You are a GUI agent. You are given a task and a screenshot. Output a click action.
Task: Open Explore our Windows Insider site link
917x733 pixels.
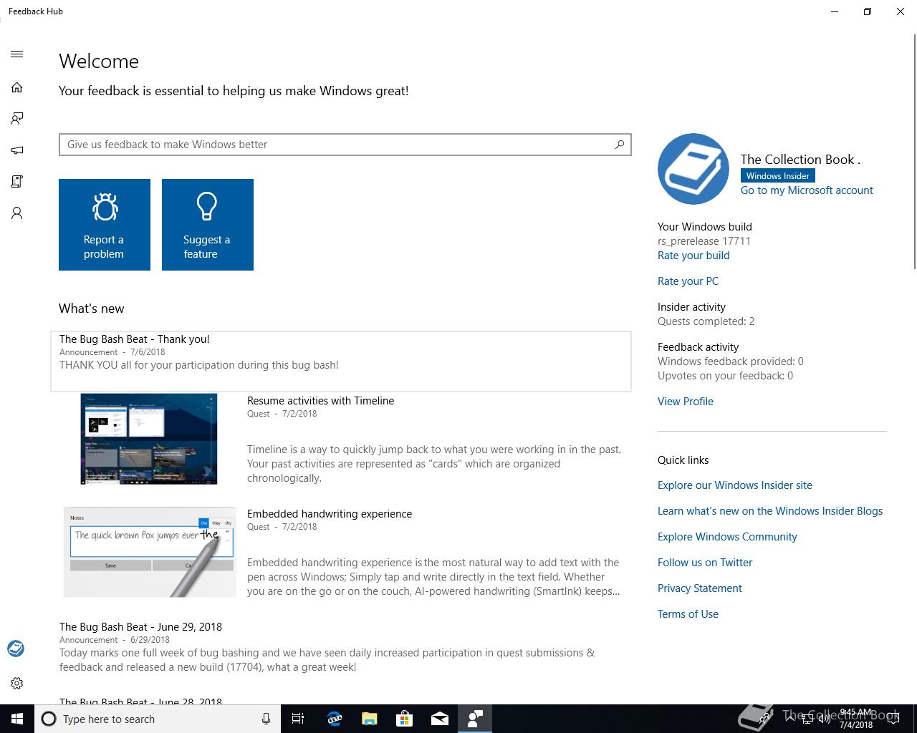point(735,485)
